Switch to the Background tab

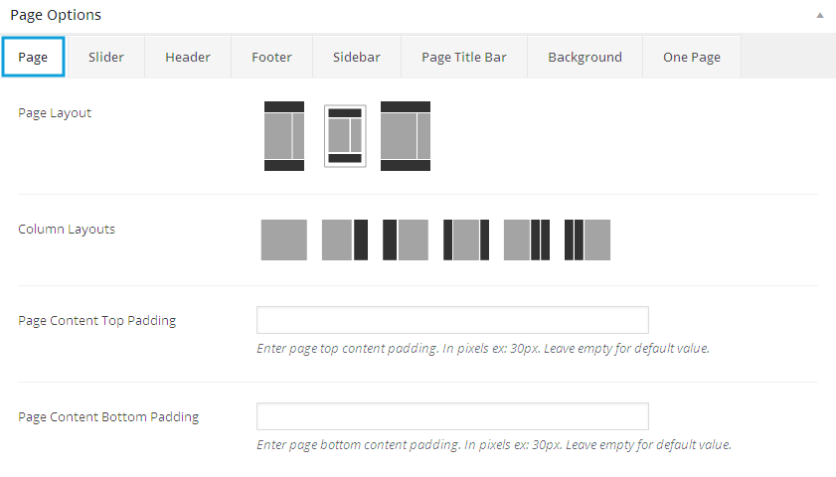tap(585, 57)
